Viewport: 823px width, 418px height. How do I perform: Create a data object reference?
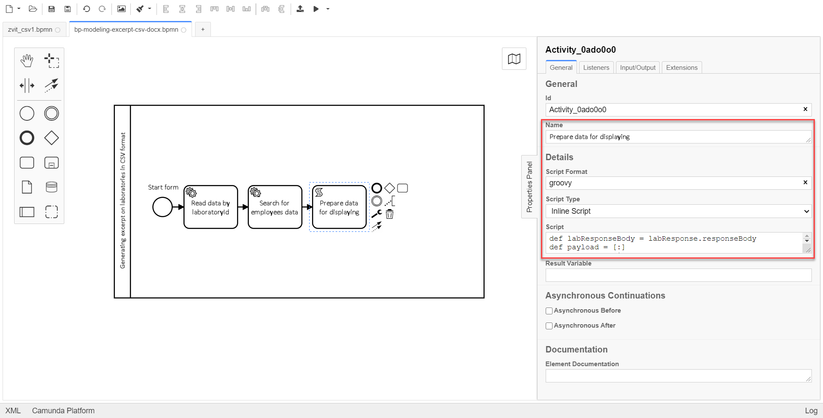[x=27, y=187]
